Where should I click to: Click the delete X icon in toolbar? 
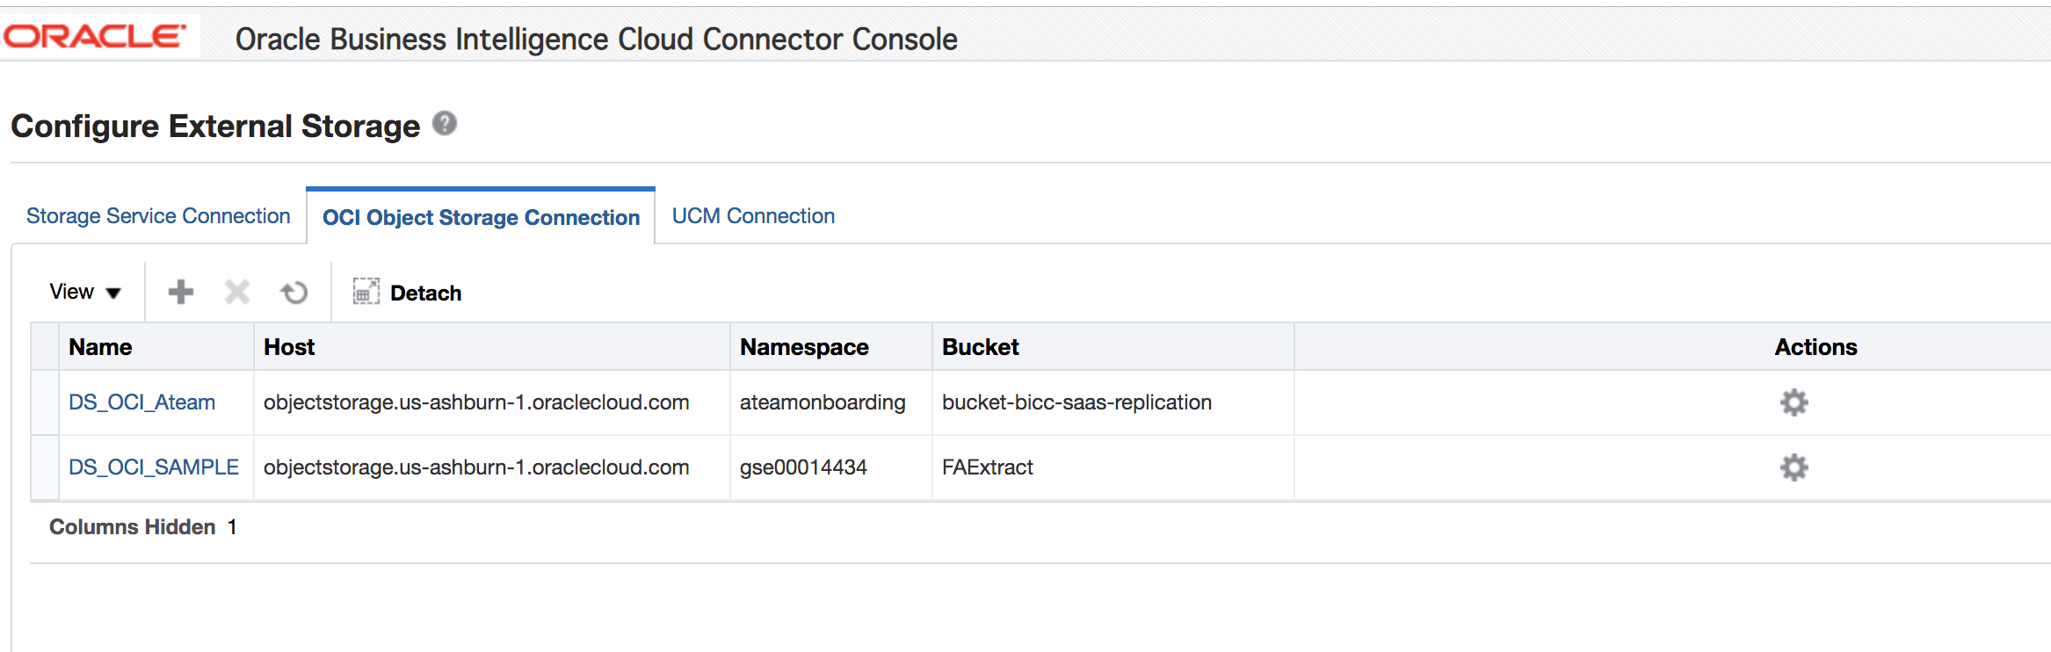237,292
